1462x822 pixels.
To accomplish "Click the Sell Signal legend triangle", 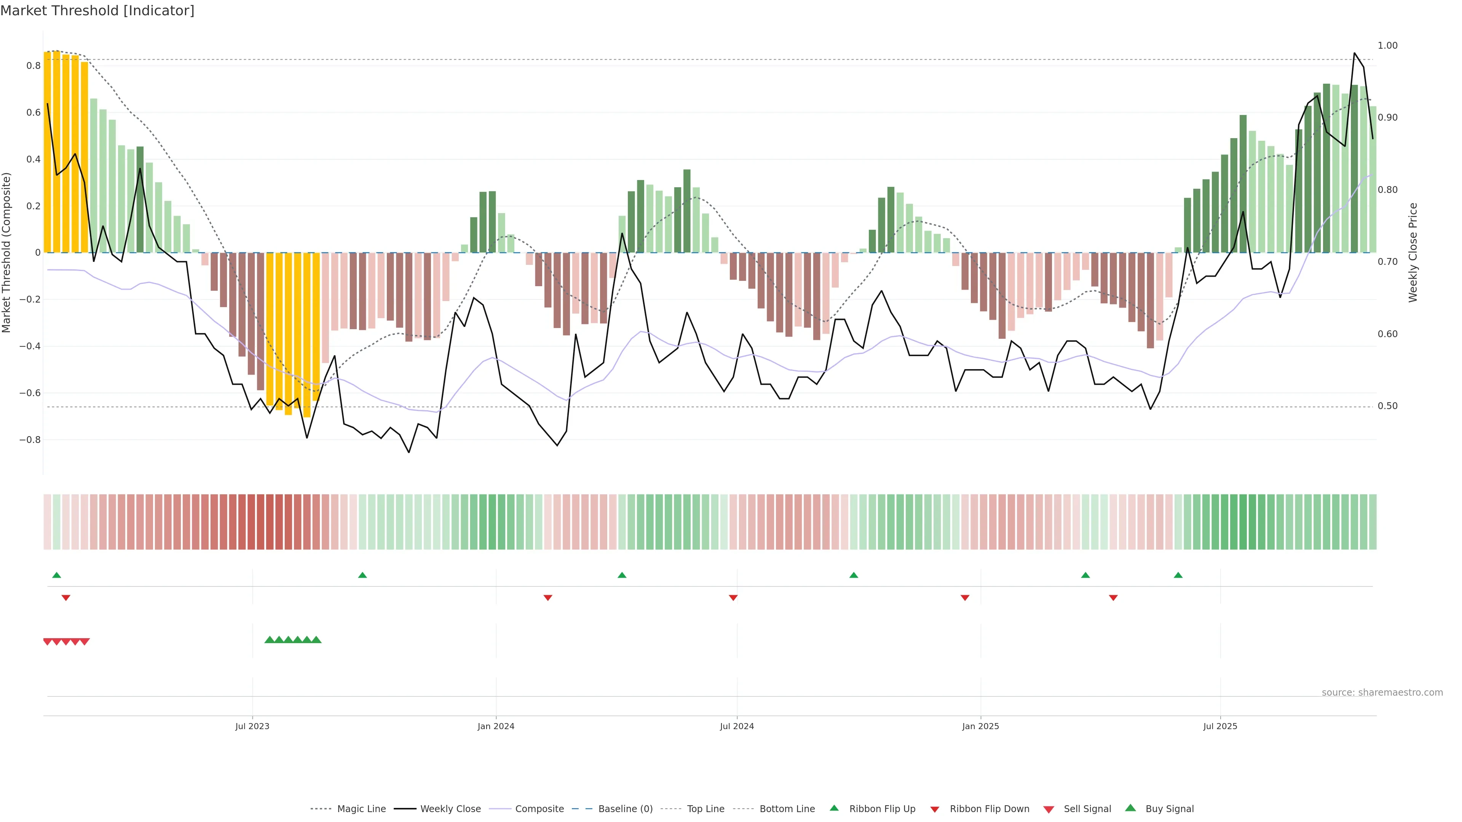I will pos(1049,809).
